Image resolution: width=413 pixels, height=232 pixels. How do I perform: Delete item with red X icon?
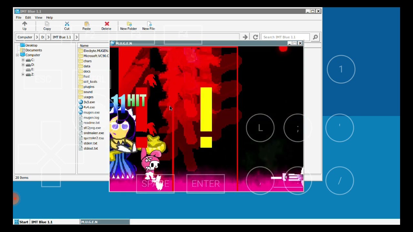pos(106,26)
